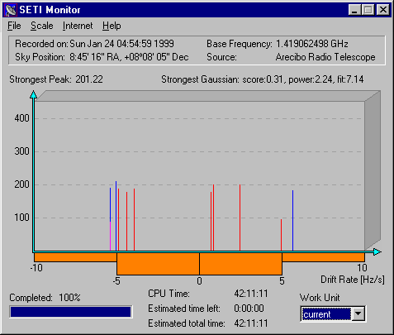Open the Help menu

[x=112, y=26]
